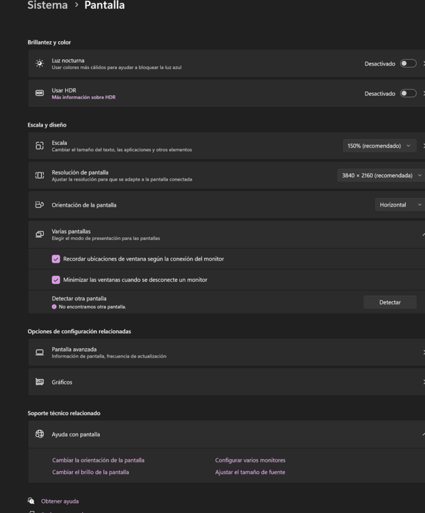
Task: Click the globe icon for Ayuda con pantalla
Action: tap(40, 434)
